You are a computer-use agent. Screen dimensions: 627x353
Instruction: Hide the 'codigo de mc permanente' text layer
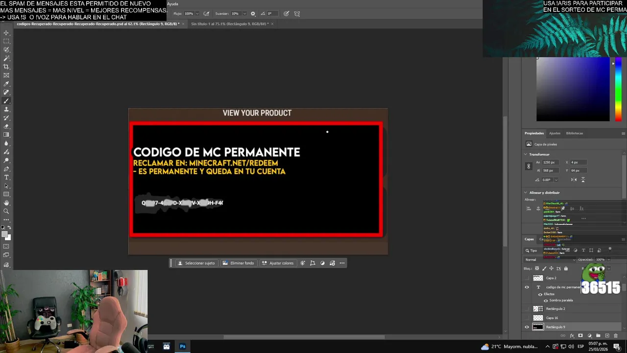point(527,287)
